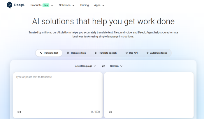Click the code brackets icon for Use API

[x=126, y=53]
